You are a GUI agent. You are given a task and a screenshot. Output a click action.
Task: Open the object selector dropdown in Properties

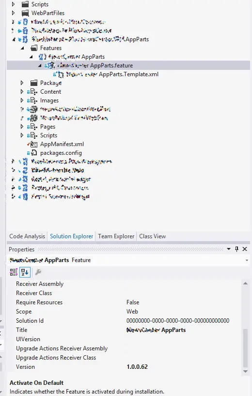click(x=247, y=260)
